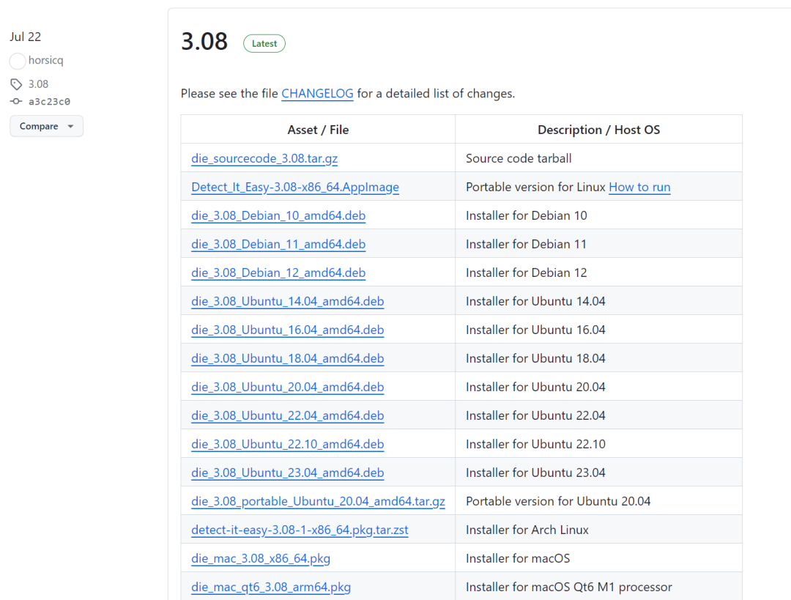Open the CHANGELOG link
This screenshot has height=600, width=791.
[x=317, y=93]
